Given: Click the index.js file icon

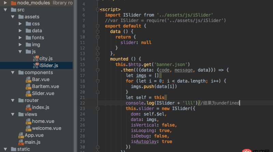Looking at the screenshot, I should click(x=28, y=107).
